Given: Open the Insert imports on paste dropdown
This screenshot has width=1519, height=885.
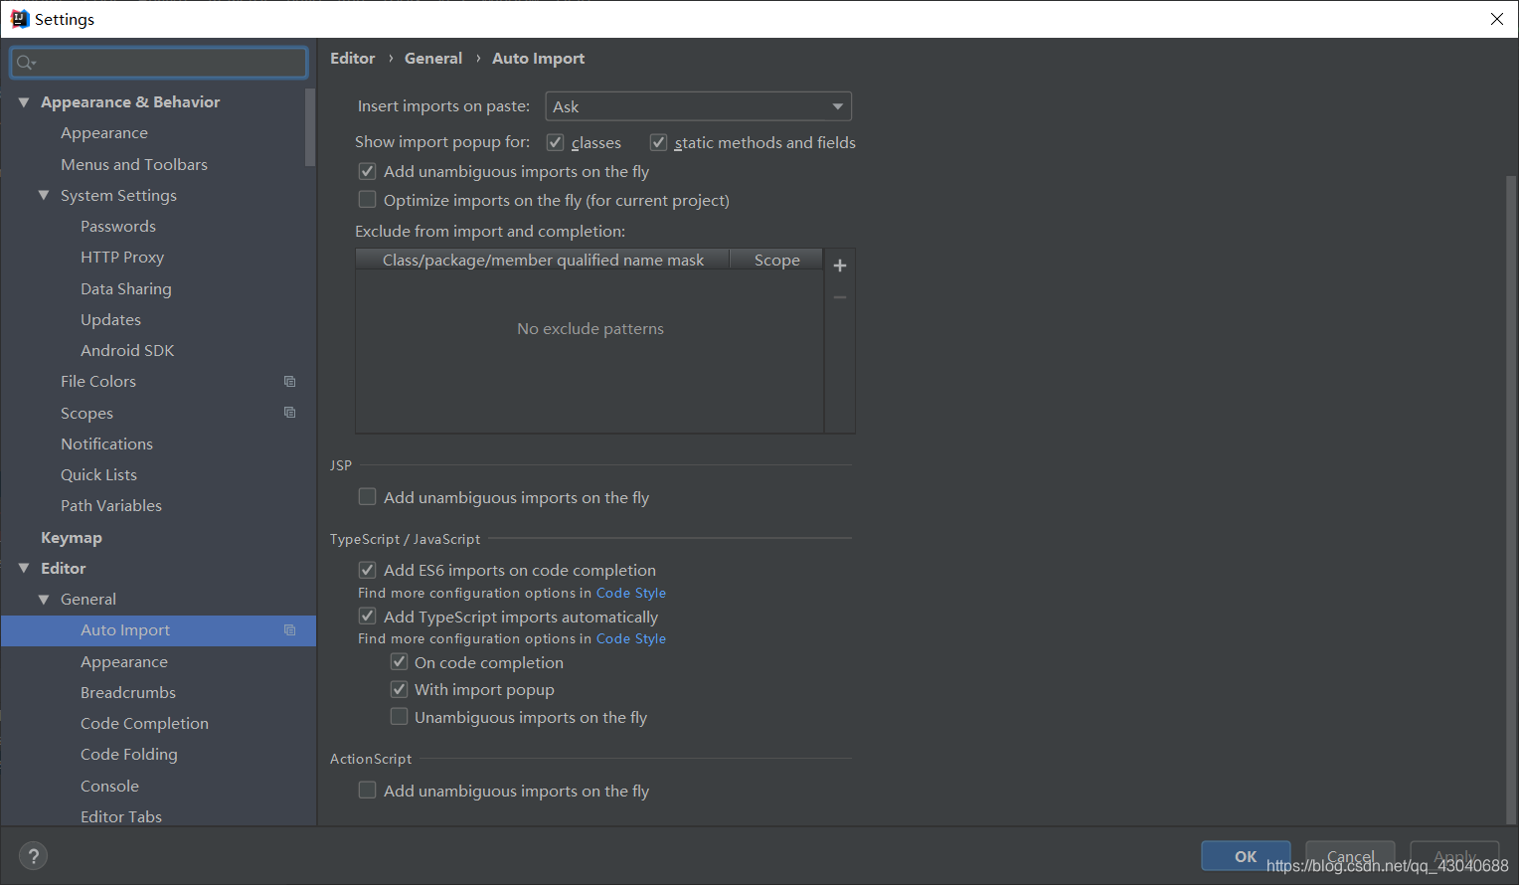Looking at the screenshot, I should (699, 106).
